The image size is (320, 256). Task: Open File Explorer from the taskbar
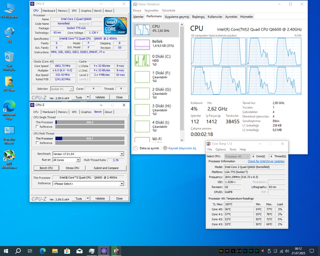(54, 251)
